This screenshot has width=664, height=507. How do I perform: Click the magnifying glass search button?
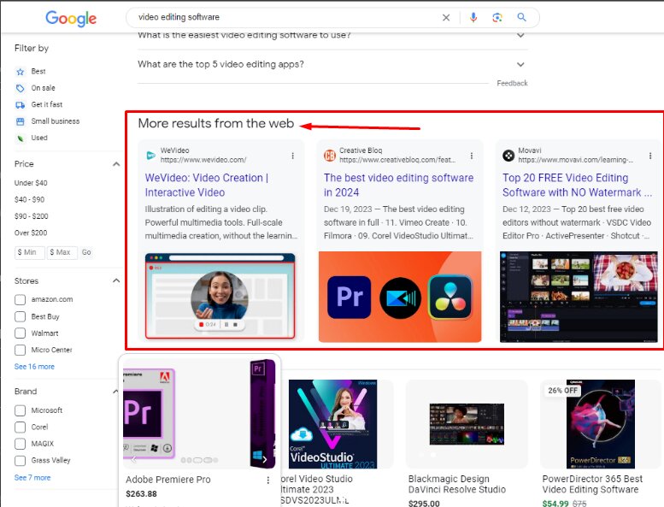point(522,17)
